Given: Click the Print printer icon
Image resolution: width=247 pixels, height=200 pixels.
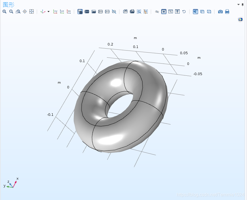Looking at the screenshot, I should point(227,12).
